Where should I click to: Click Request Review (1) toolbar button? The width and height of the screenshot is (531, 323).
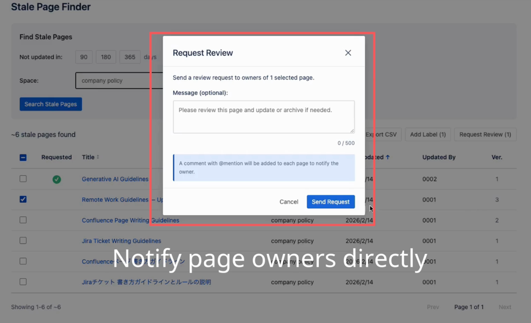coord(485,134)
